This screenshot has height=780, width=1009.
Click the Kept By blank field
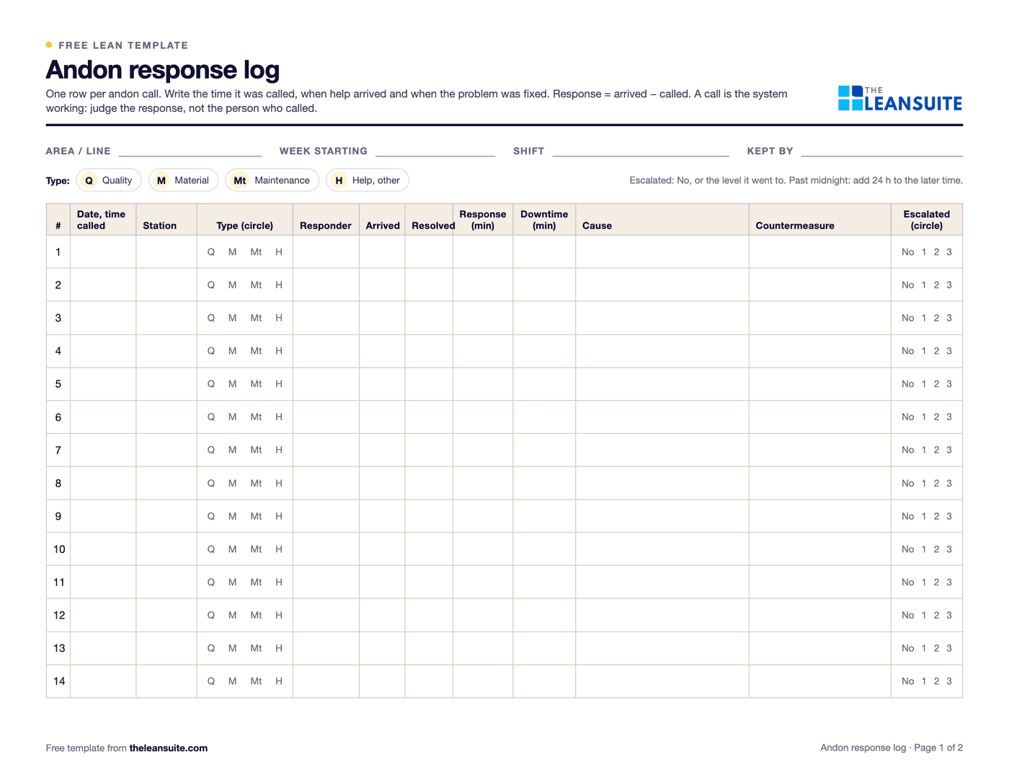(882, 151)
